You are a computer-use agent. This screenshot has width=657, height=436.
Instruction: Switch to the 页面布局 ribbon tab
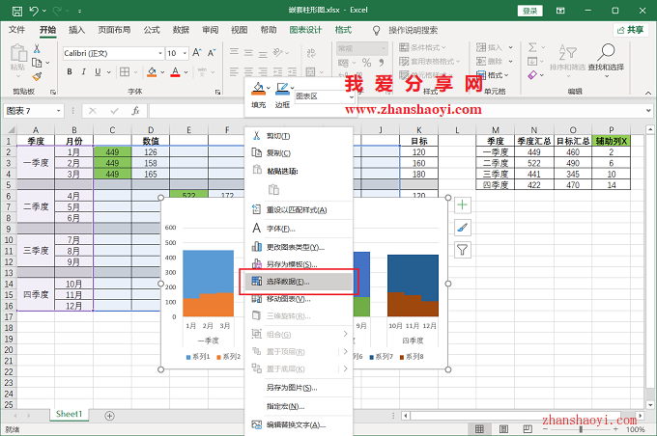click(114, 30)
